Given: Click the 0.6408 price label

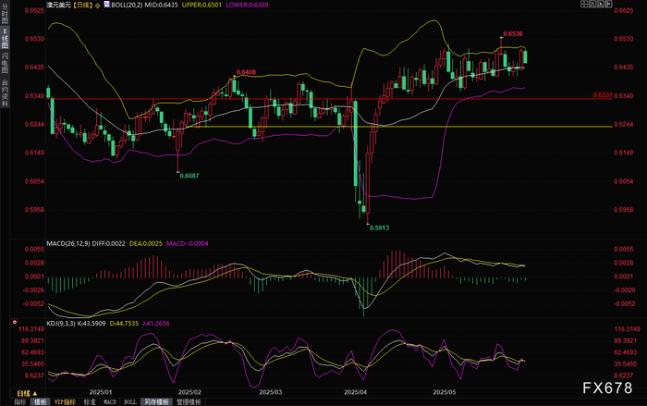Looking at the screenshot, I should tap(247, 72).
